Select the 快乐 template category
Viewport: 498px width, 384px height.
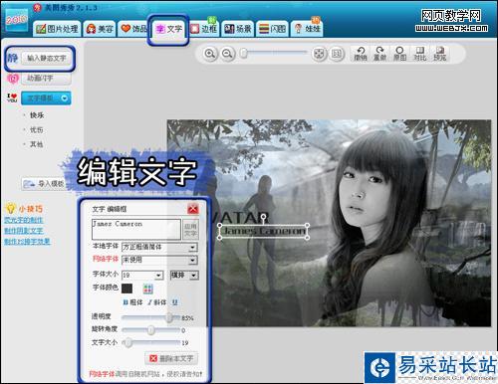pyautogui.click(x=37, y=115)
